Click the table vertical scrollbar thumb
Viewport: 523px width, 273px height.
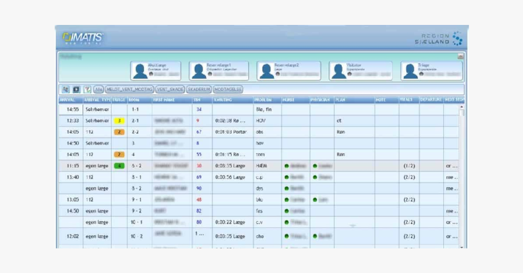coord(462,112)
